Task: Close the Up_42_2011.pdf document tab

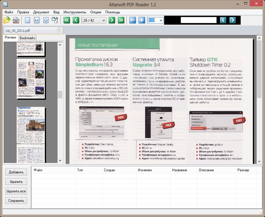Action: point(59,30)
